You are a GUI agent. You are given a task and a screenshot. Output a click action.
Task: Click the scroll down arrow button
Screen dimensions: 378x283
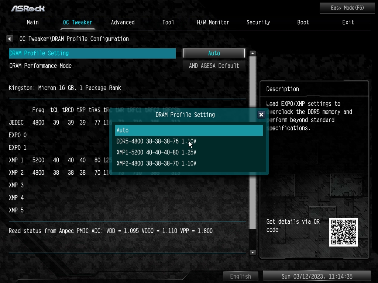pyautogui.click(x=252, y=252)
